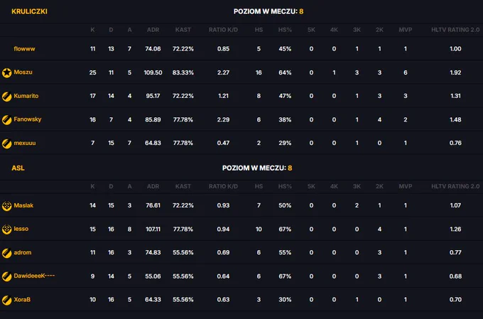Image resolution: width=483 pixels, height=319 pixels.
Task: Sort ASL table by KAST column header
Action: [183, 186]
